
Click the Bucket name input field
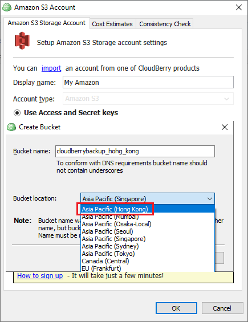[x=135, y=152]
